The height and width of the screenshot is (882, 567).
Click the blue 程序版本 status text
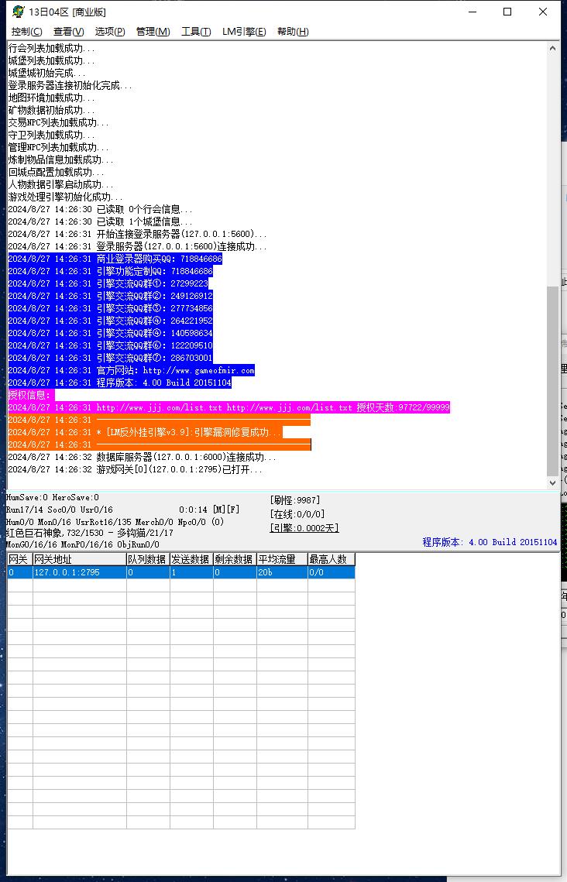(x=490, y=542)
